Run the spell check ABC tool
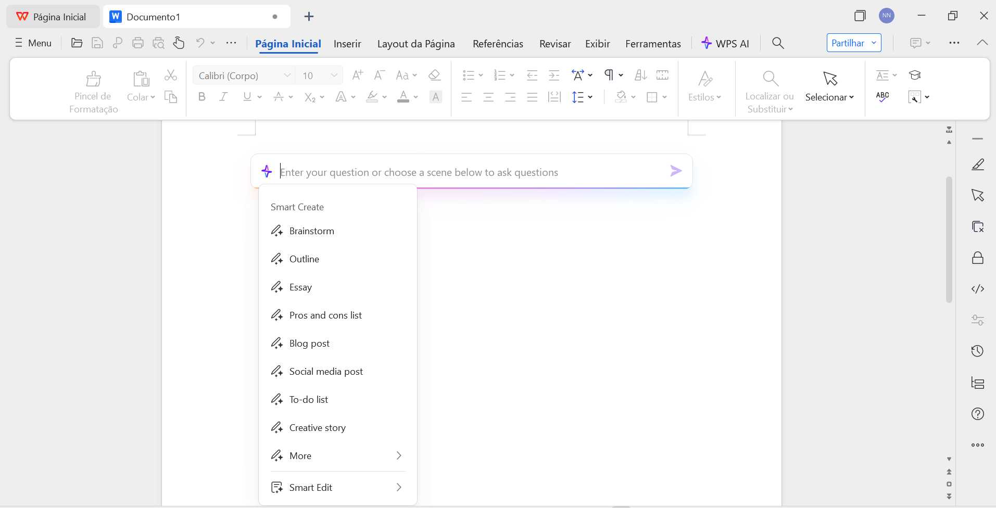996x508 pixels. point(883,97)
